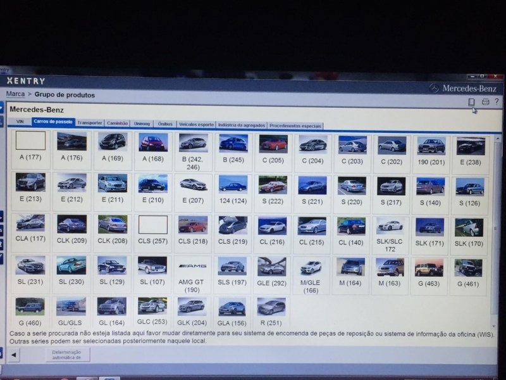The image size is (506, 380).
Task: Select the Unimog tab
Action: tap(142, 123)
